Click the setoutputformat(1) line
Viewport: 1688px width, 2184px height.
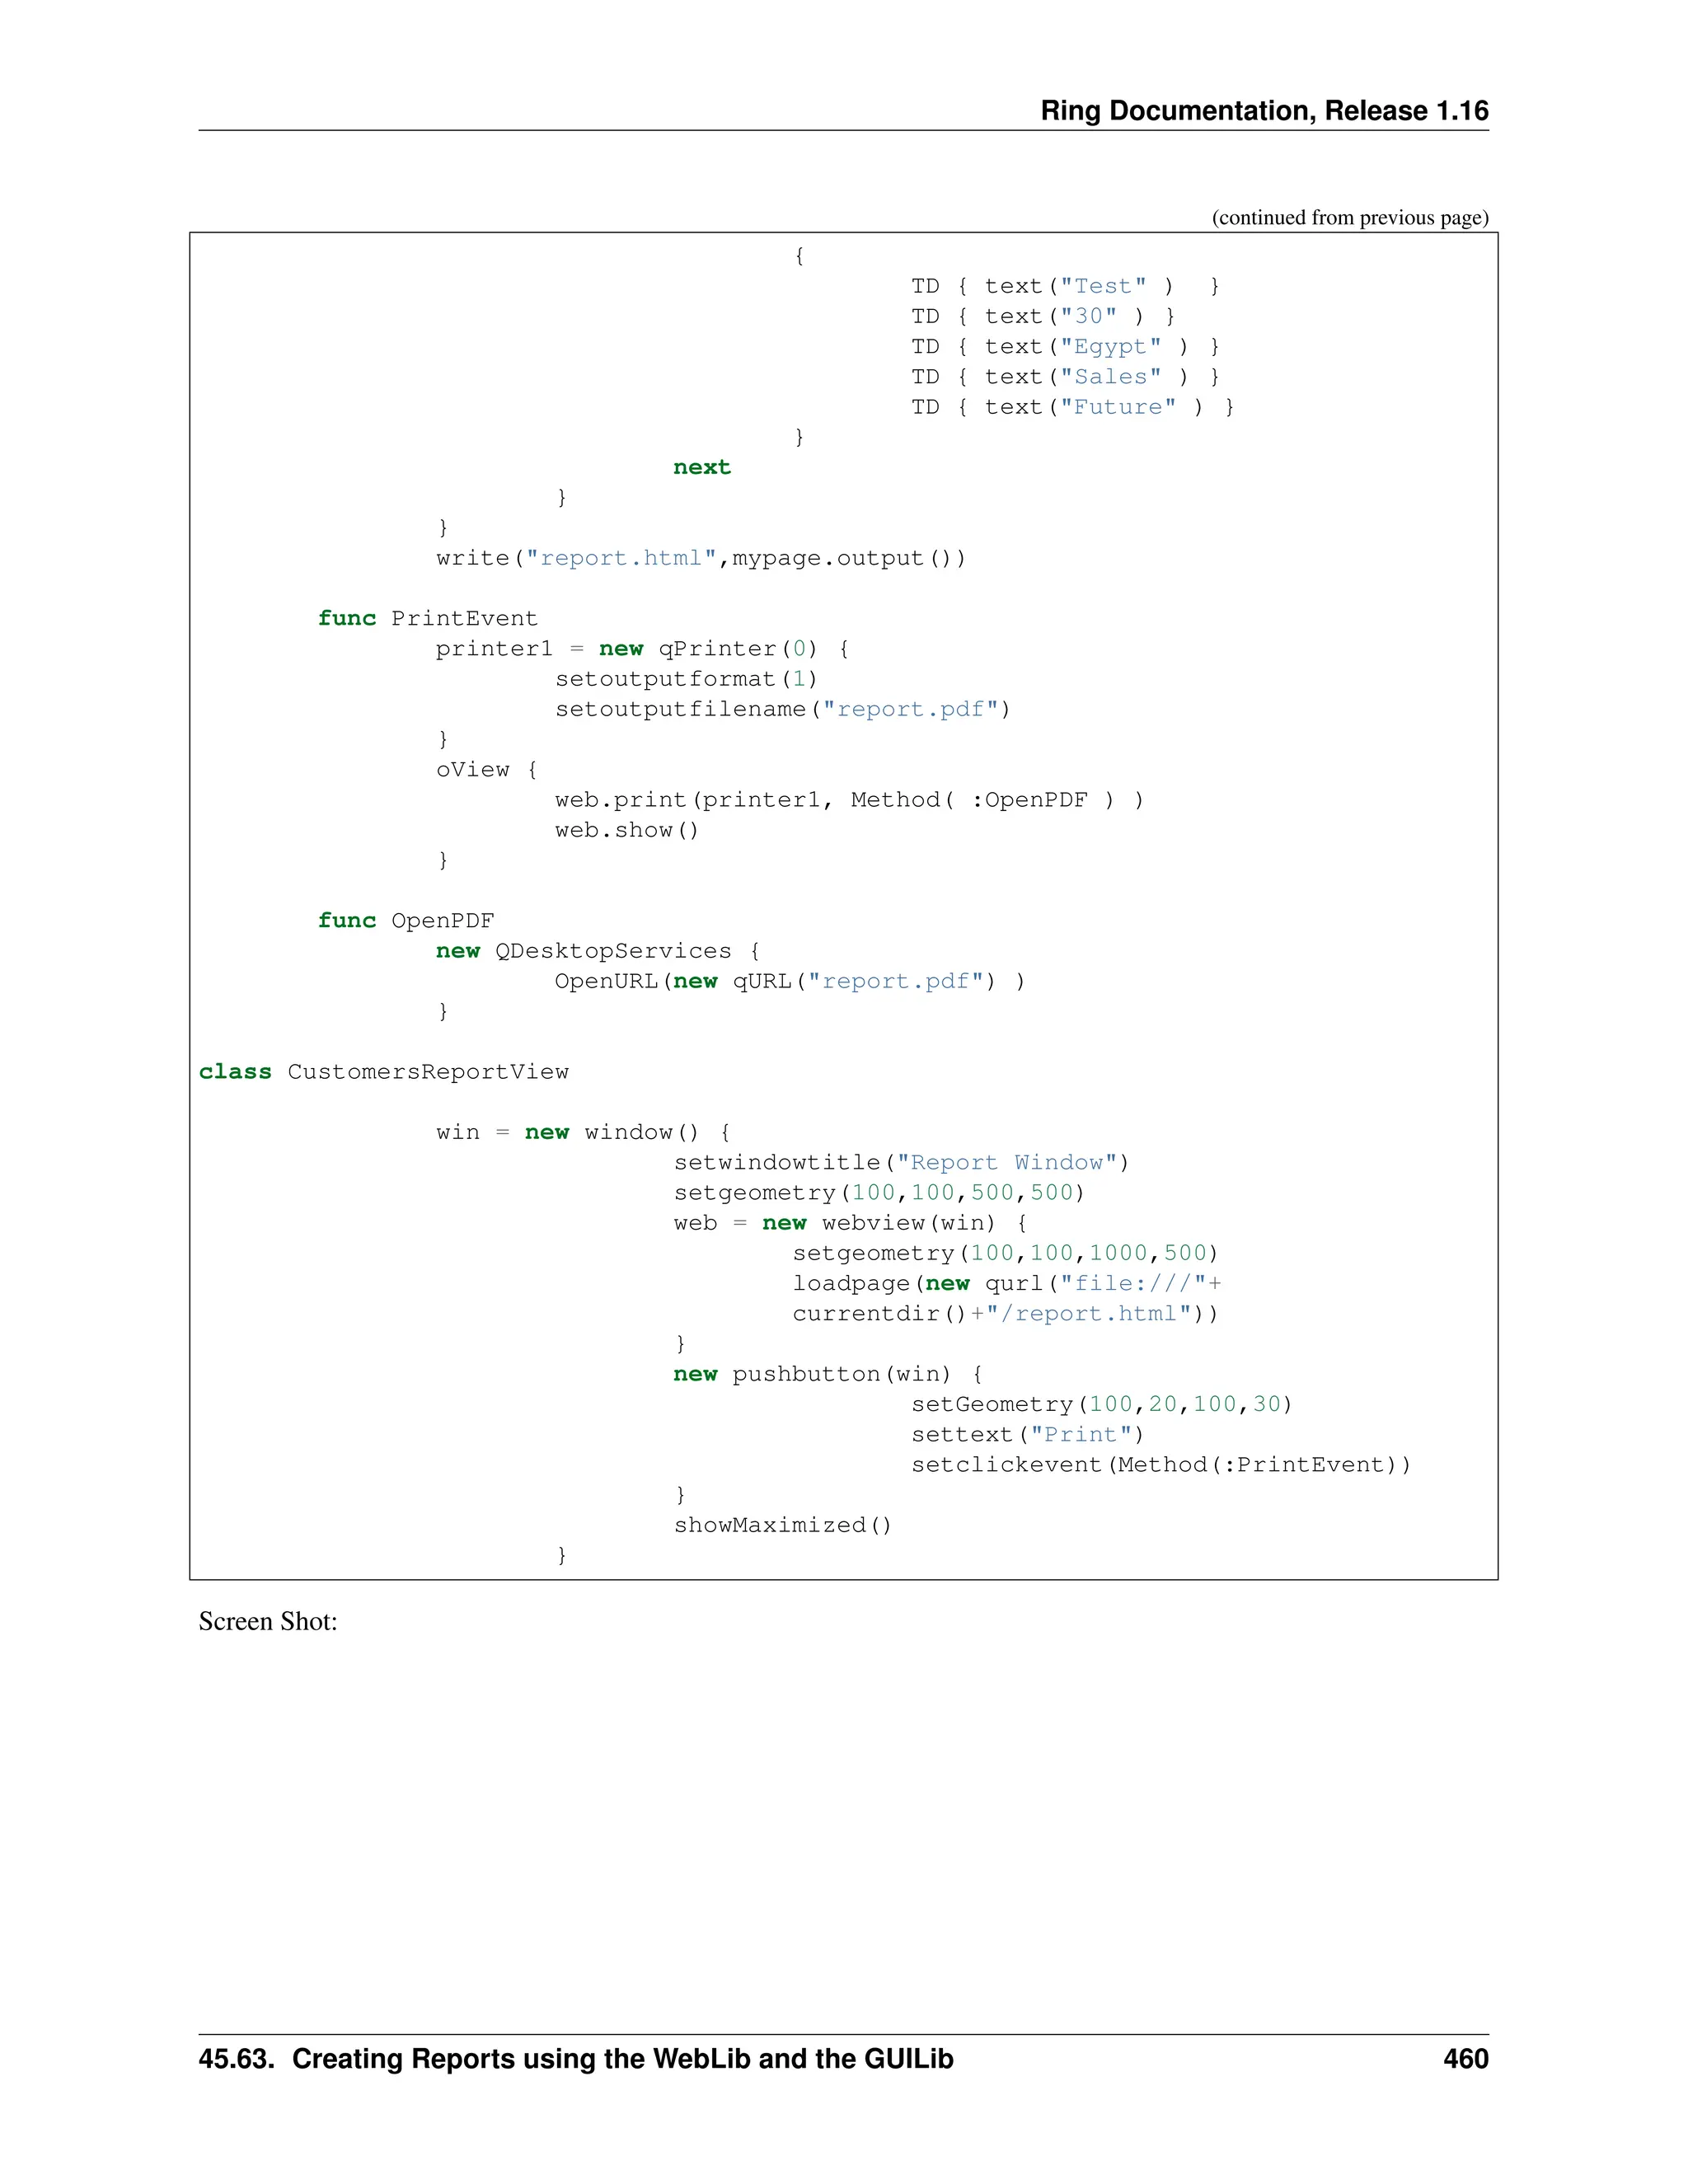686,679
